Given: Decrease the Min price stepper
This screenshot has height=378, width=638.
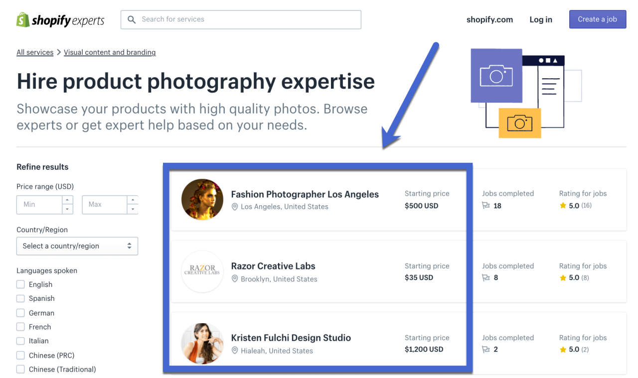Looking at the screenshot, I should point(67,209).
